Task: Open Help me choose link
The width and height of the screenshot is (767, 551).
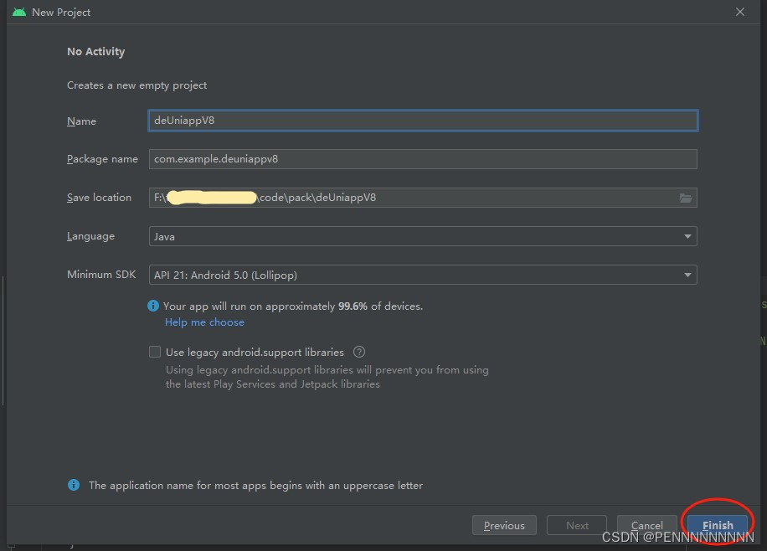Action: (204, 322)
